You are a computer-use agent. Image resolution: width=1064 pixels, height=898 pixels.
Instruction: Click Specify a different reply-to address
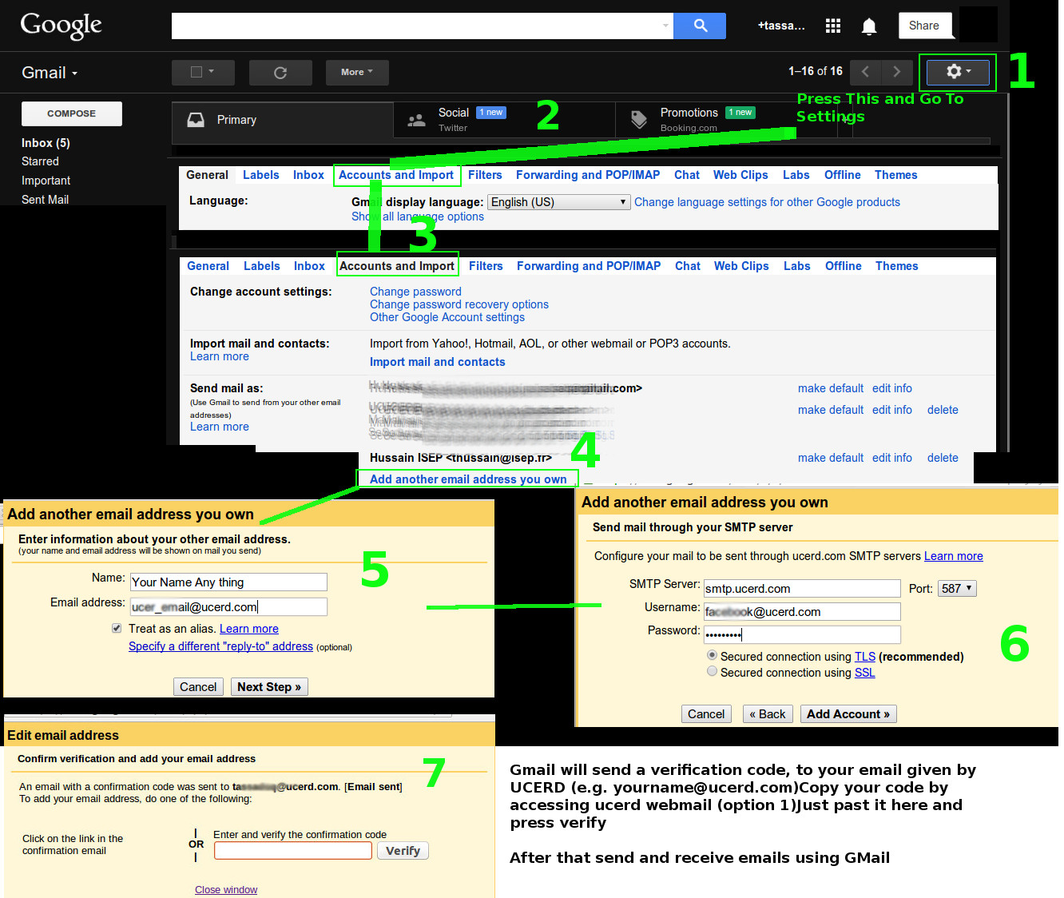coord(220,646)
